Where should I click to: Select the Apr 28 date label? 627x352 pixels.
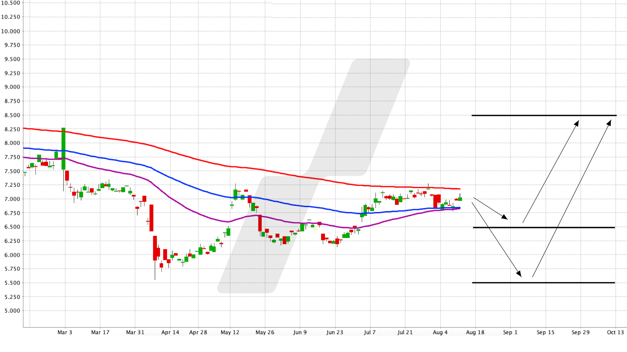(198, 332)
